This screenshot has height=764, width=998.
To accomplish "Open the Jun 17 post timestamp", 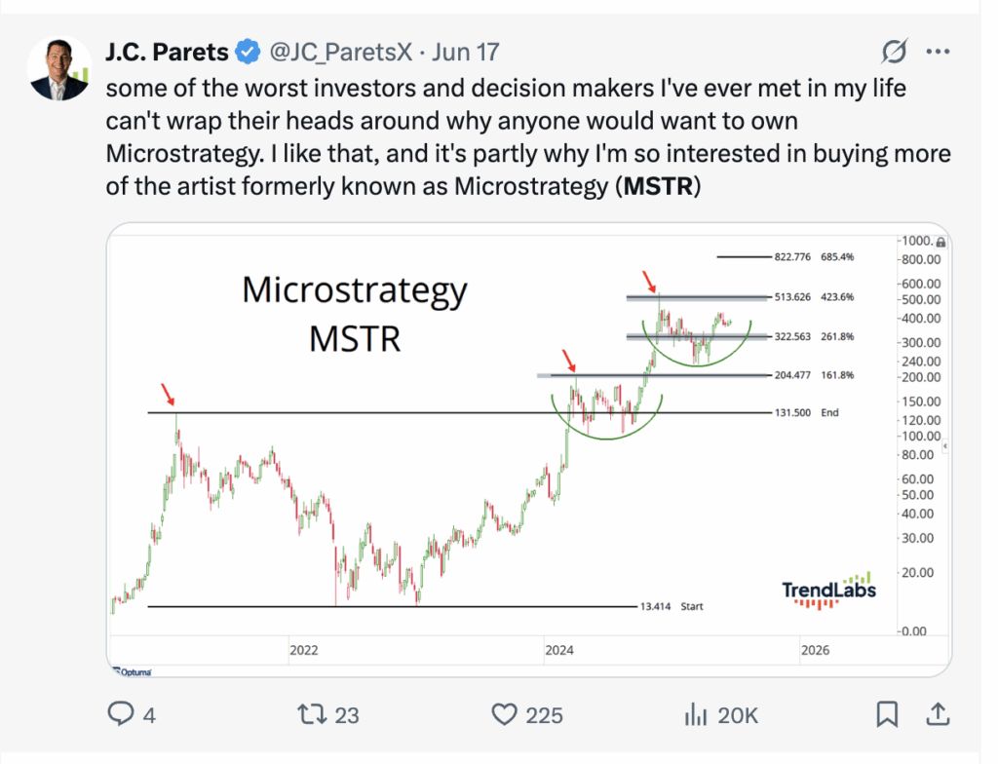I will pos(466,53).
